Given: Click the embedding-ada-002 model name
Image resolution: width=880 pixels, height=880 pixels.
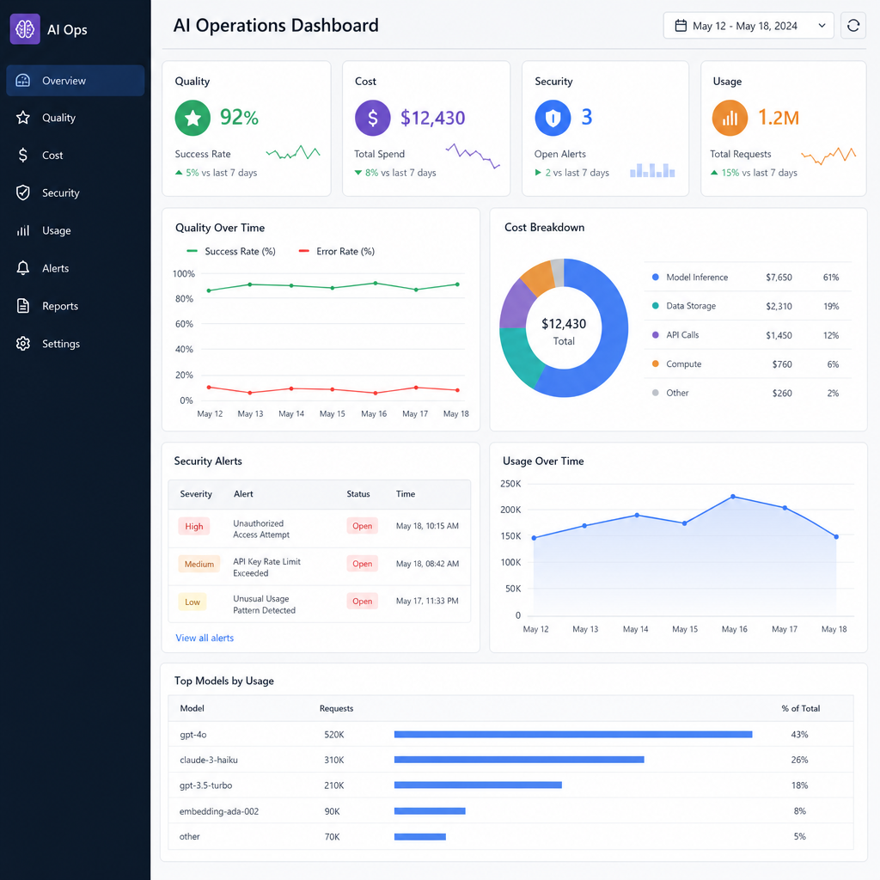Looking at the screenshot, I should 219,811.
